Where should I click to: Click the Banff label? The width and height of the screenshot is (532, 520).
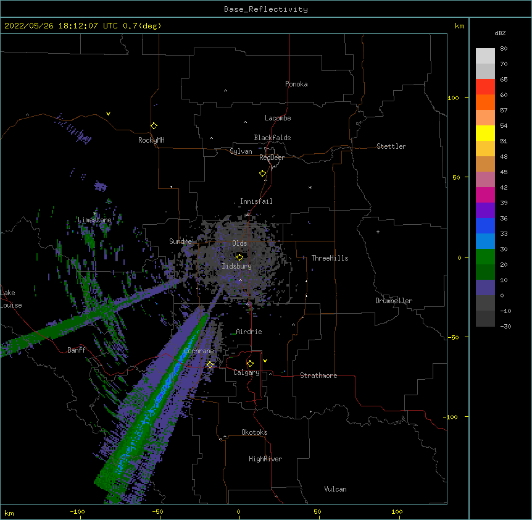click(77, 350)
